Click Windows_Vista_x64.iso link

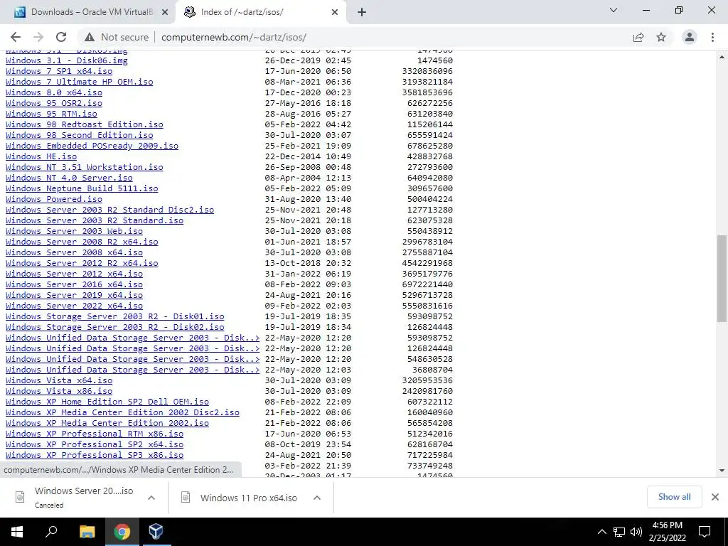click(59, 381)
